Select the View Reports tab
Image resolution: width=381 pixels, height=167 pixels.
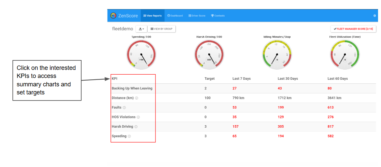[153, 16]
